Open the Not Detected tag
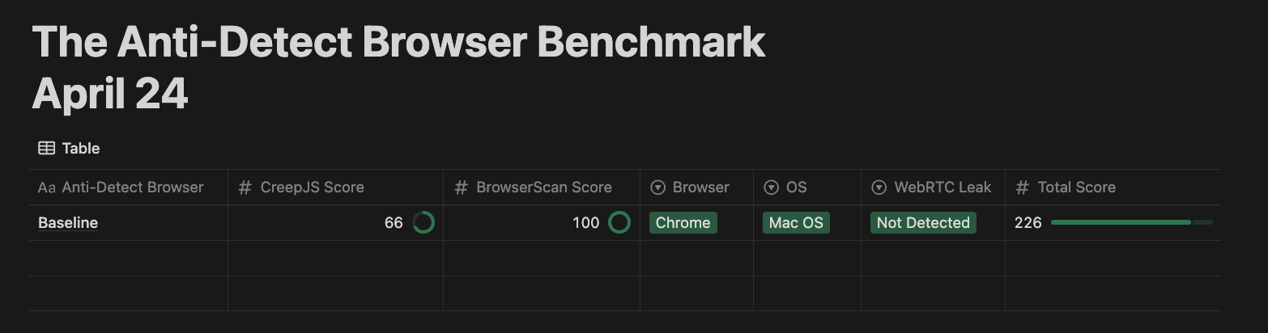The height and width of the screenshot is (333, 1268). pos(923,223)
